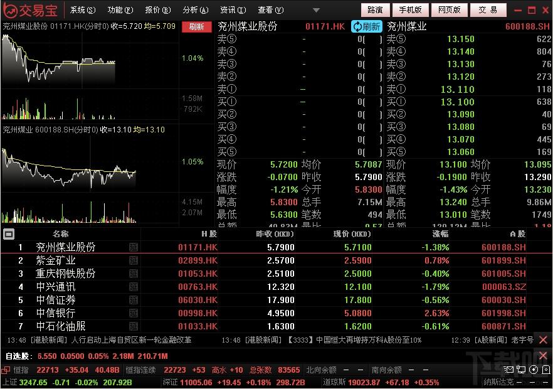Click the 延 badge on 中信证券 row

[134, 300]
